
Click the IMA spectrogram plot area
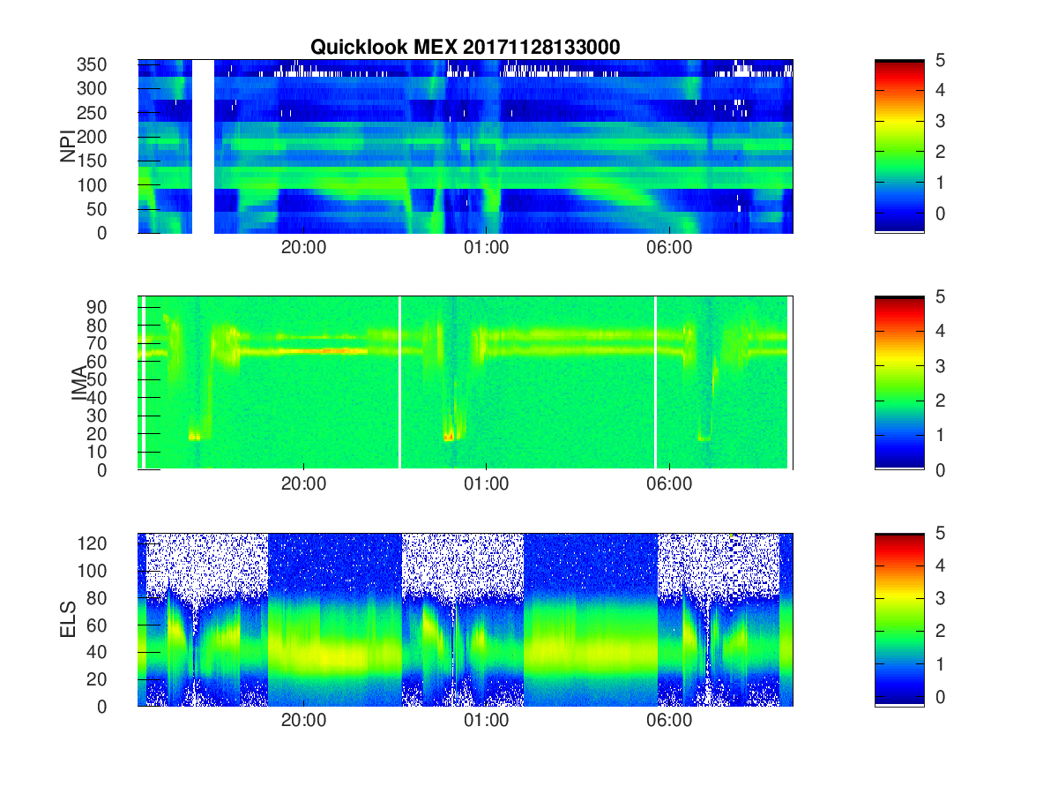click(x=466, y=383)
